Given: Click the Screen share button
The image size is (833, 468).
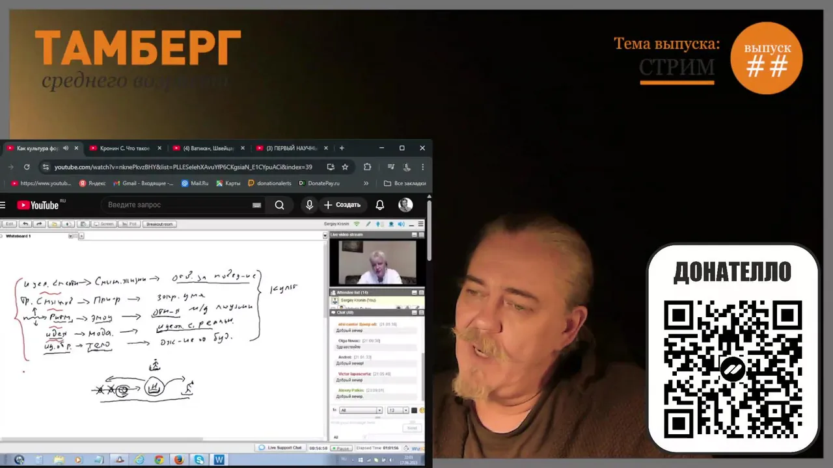Looking at the screenshot, I should (x=104, y=224).
